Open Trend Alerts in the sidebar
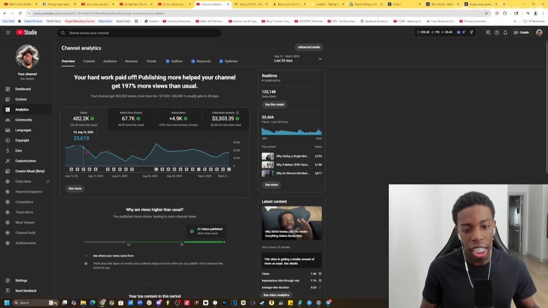548x308 pixels. (27, 212)
